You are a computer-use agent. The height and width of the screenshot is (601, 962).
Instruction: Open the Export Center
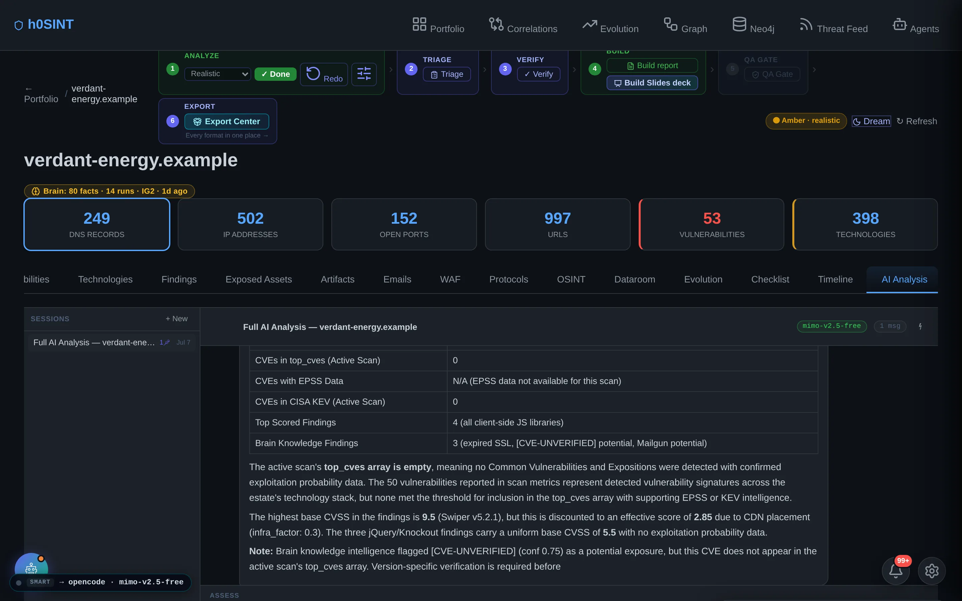(226, 121)
